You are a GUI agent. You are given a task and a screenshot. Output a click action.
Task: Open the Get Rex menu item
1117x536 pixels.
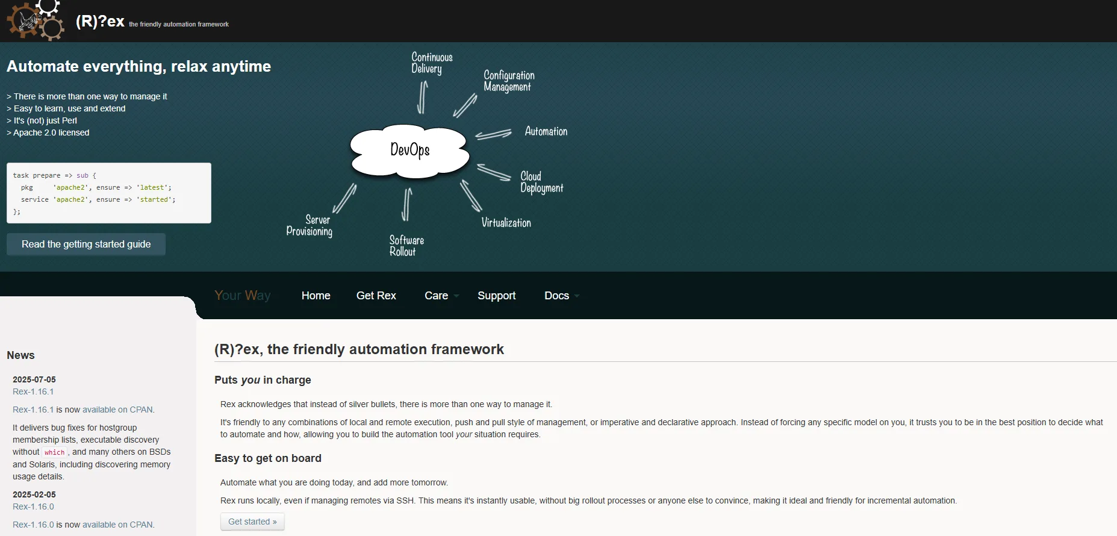(376, 296)
